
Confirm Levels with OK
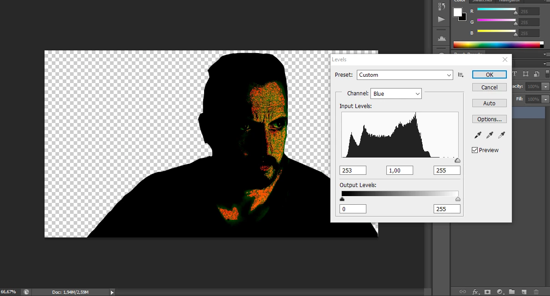point(490,74)
